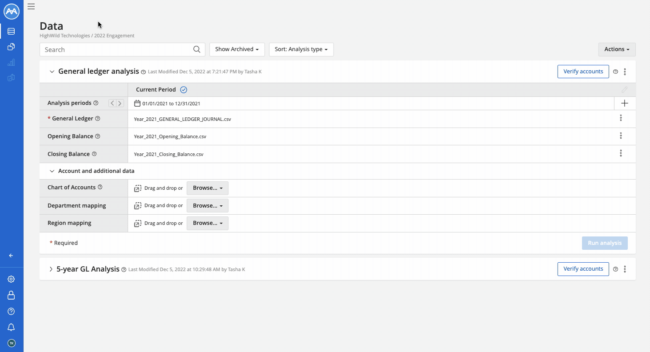This screenshot has height=352, width=650.
Task: Click the Closing Balance help icon
Action: coord(94,154)
